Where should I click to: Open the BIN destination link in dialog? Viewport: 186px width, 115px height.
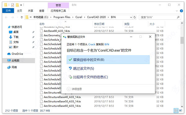(107, 44)
